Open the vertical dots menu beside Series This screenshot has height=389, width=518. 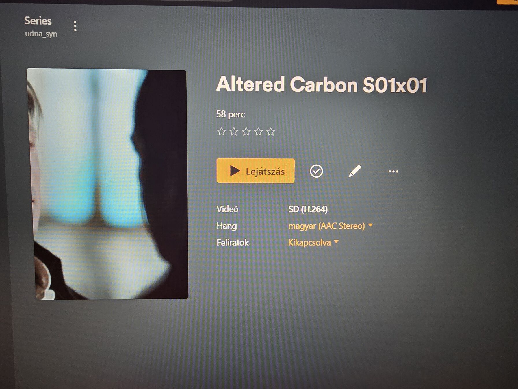tap(75, 26)
